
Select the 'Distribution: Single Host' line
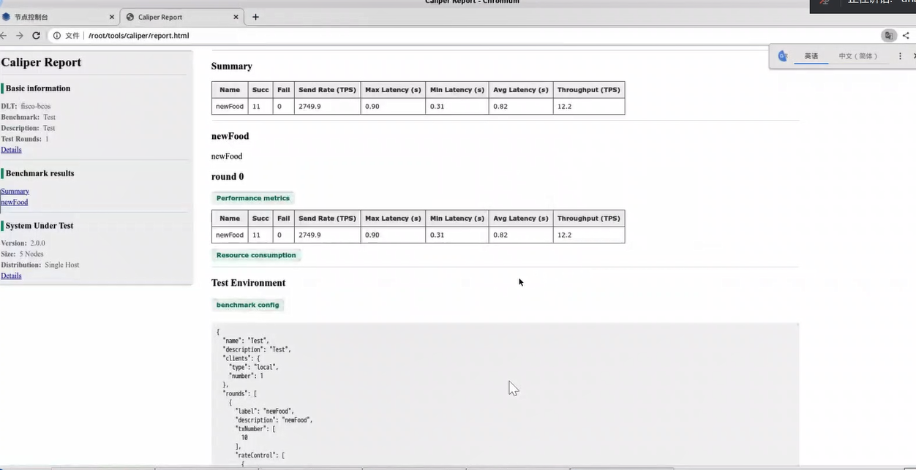pos(40,265)
